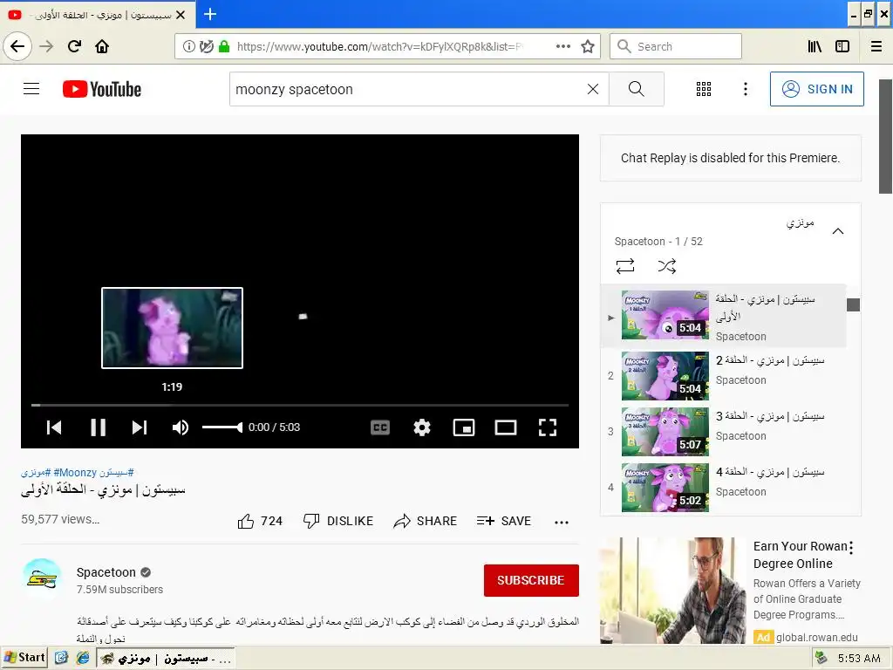Click Show Desktop quick launch icon
The image size is (893, 670).
tap(62, 658)
